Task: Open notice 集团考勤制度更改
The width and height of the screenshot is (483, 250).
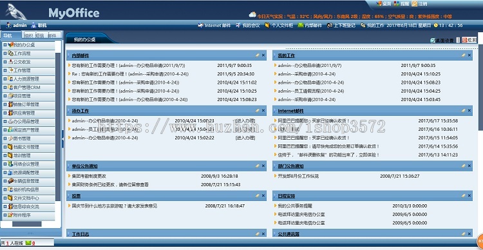Action: pos(89,176)
